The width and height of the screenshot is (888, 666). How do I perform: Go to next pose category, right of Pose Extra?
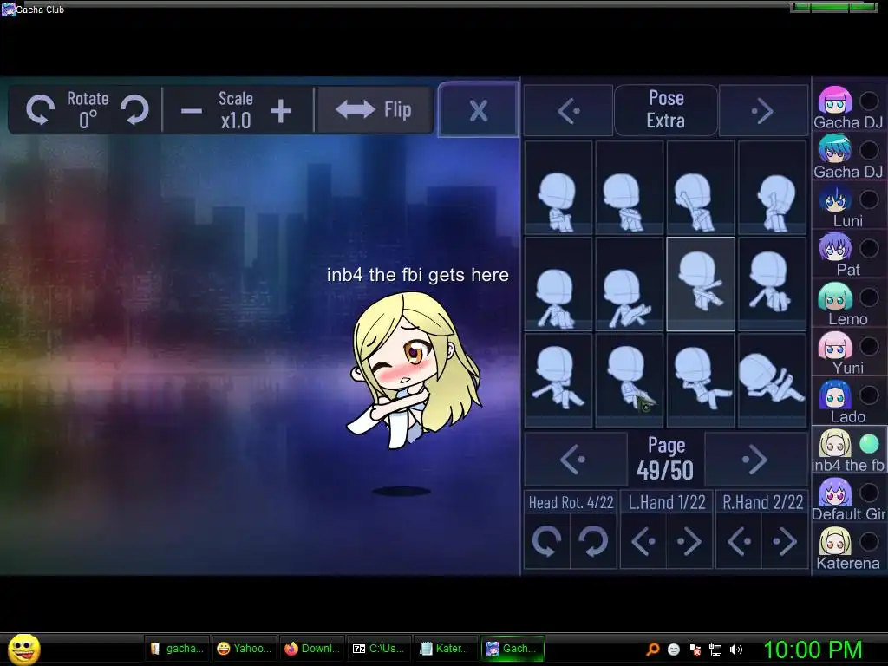click(763, 111)
